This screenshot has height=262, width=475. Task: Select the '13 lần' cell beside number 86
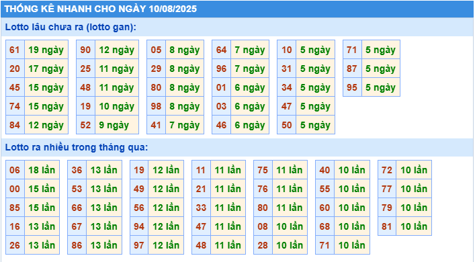(104, 245)
